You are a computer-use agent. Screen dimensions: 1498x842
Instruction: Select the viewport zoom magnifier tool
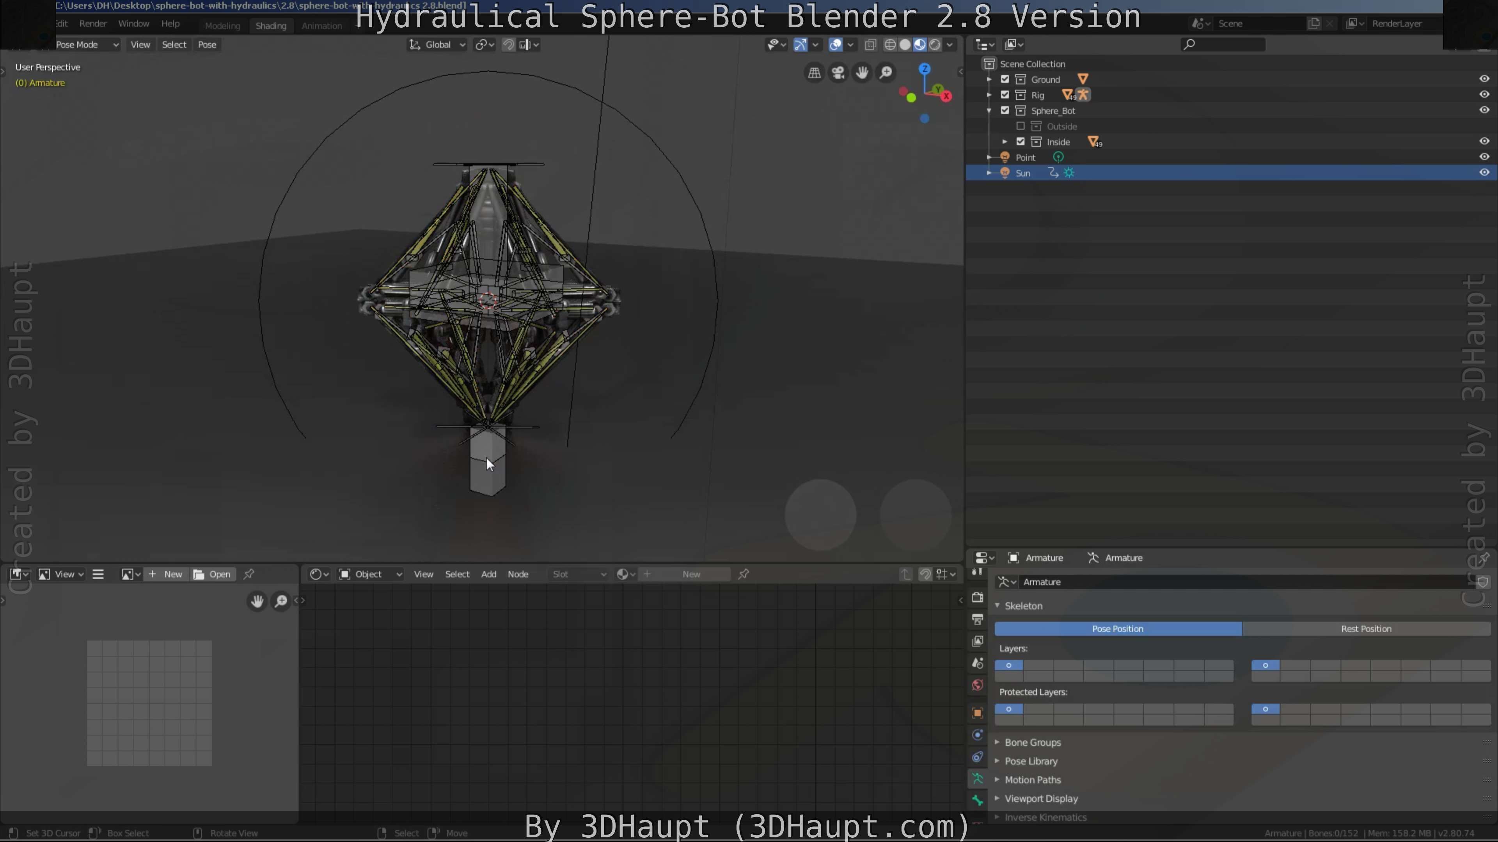click(x=886, y=73)
